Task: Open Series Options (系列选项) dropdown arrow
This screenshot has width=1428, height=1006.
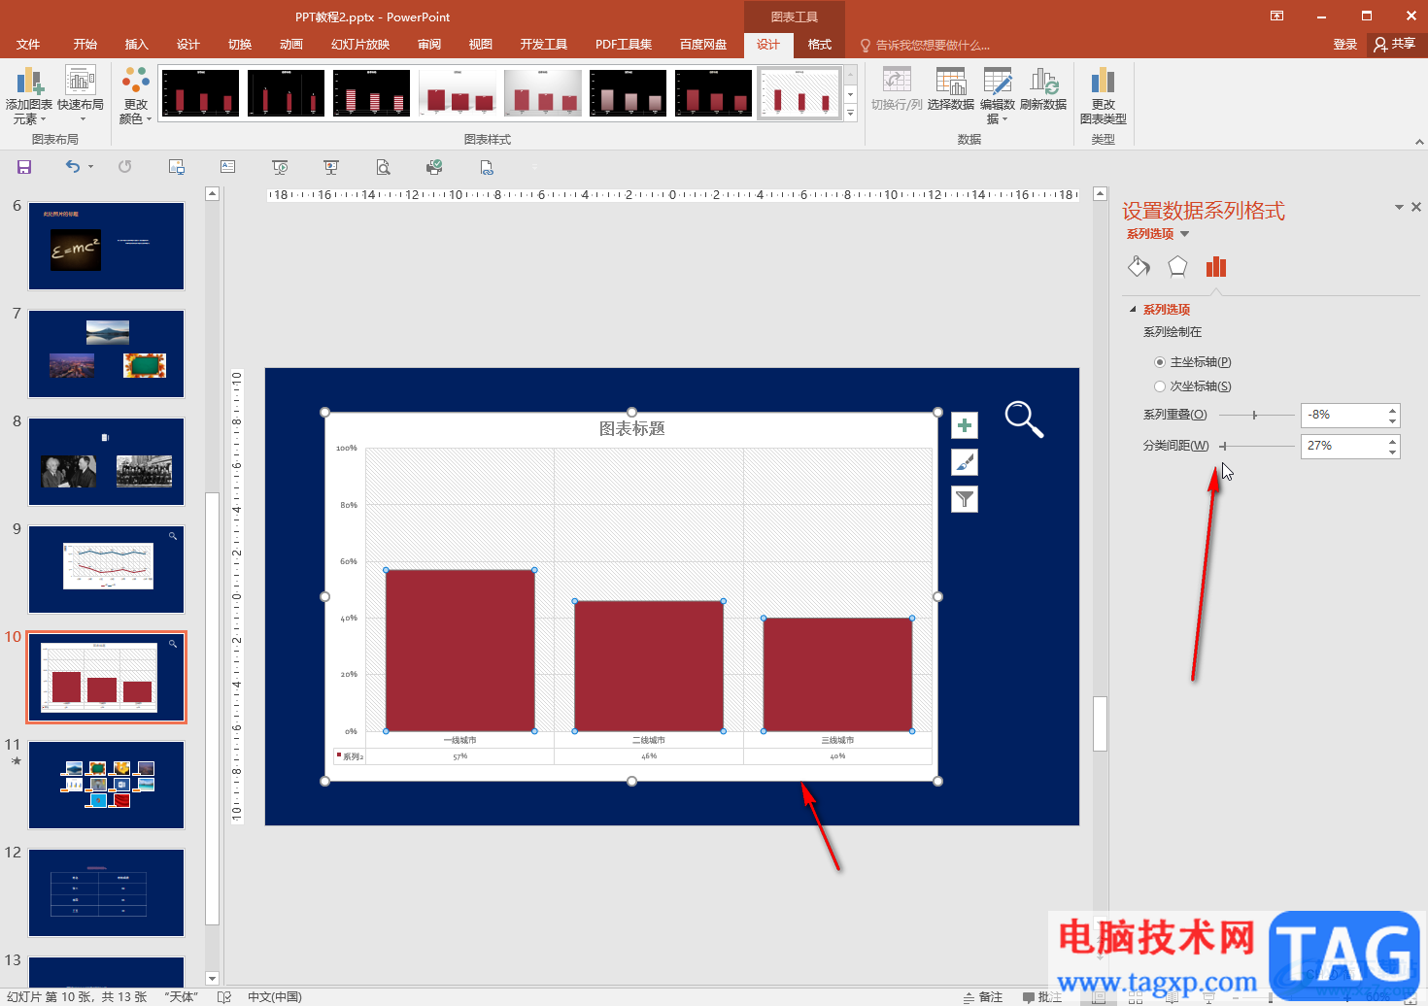Action: coord(1184,234)
